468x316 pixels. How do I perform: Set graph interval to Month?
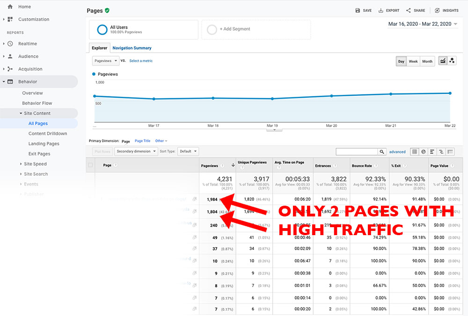[427, 61]
